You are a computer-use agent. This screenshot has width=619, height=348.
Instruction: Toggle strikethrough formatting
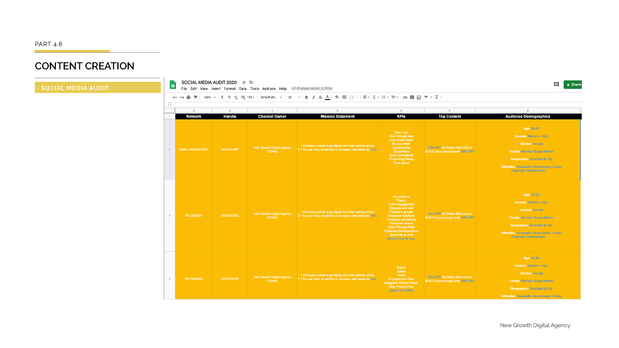coord(320,97)
